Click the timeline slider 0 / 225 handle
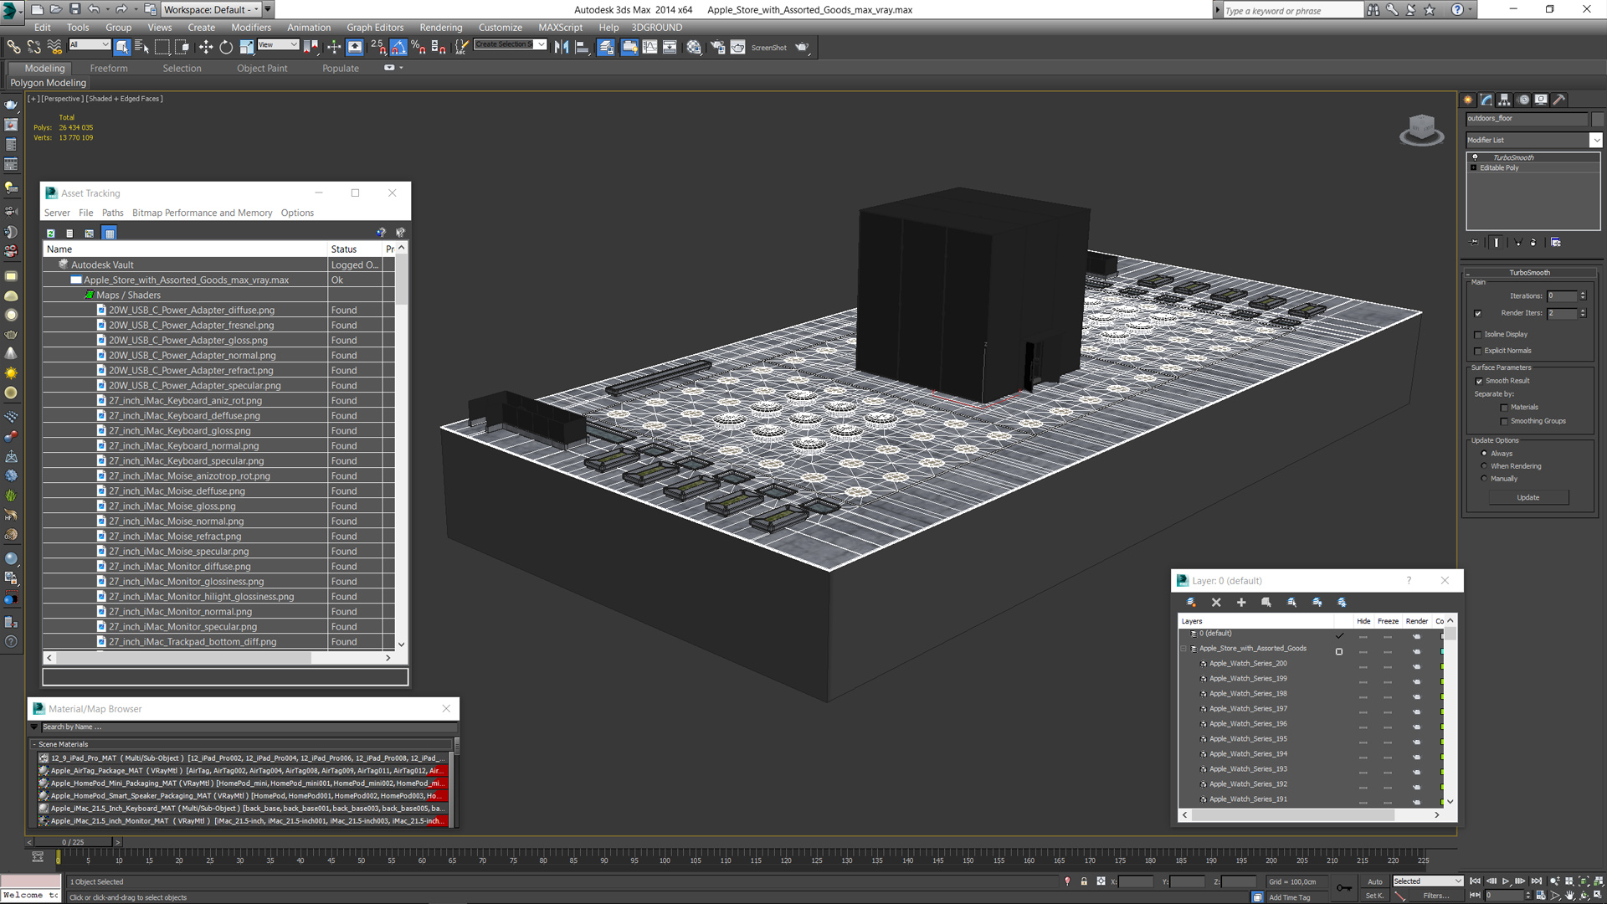The image size is (1607, 904). coord(72,843)
